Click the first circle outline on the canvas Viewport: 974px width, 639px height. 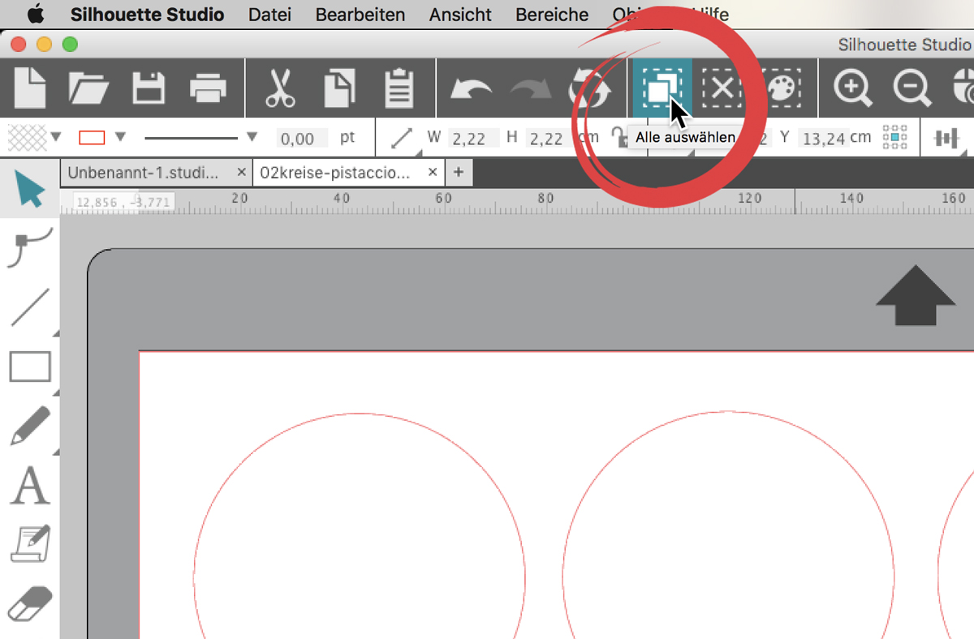click(x=360, y=414)
